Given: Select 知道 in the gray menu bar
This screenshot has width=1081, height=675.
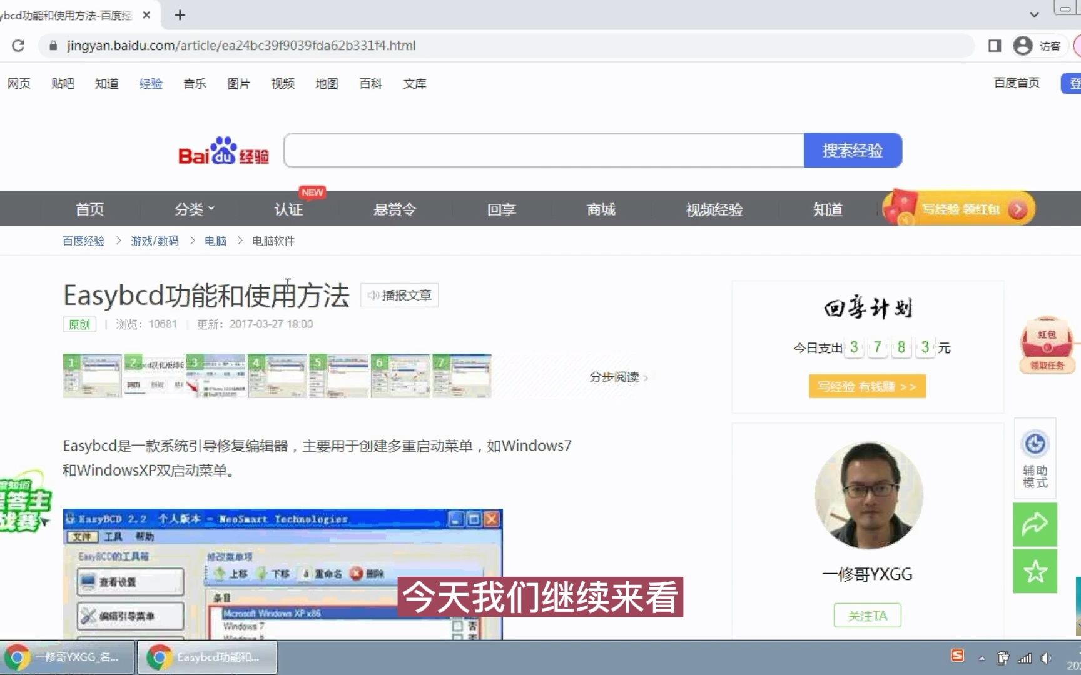Looking at the screenshot, I should point(828,209).
